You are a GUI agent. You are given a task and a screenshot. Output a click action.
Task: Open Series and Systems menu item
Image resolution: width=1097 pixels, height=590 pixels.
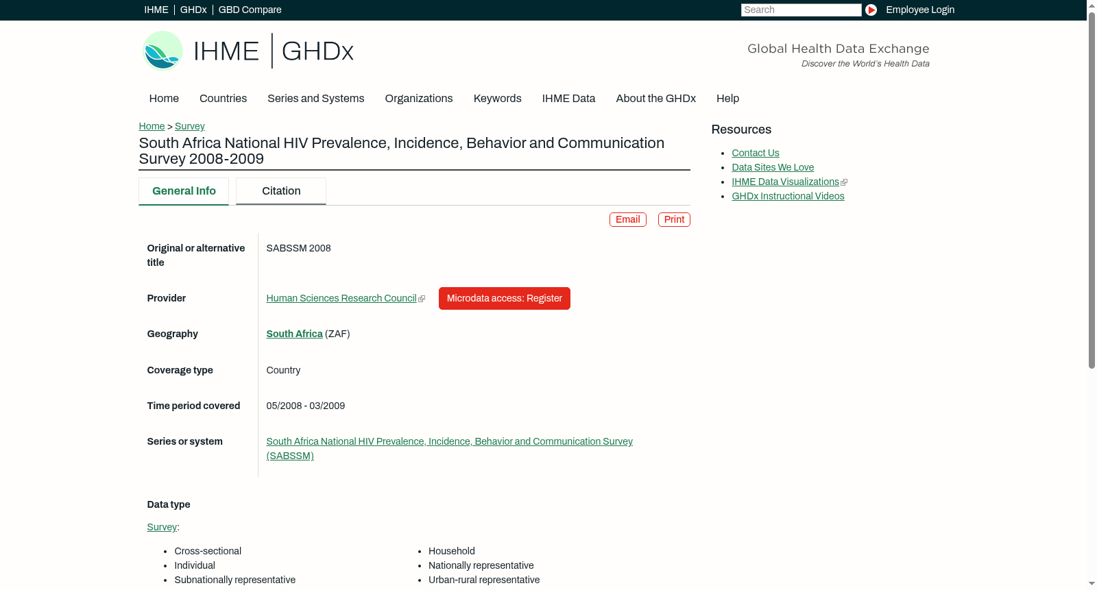tap(316, 99)
